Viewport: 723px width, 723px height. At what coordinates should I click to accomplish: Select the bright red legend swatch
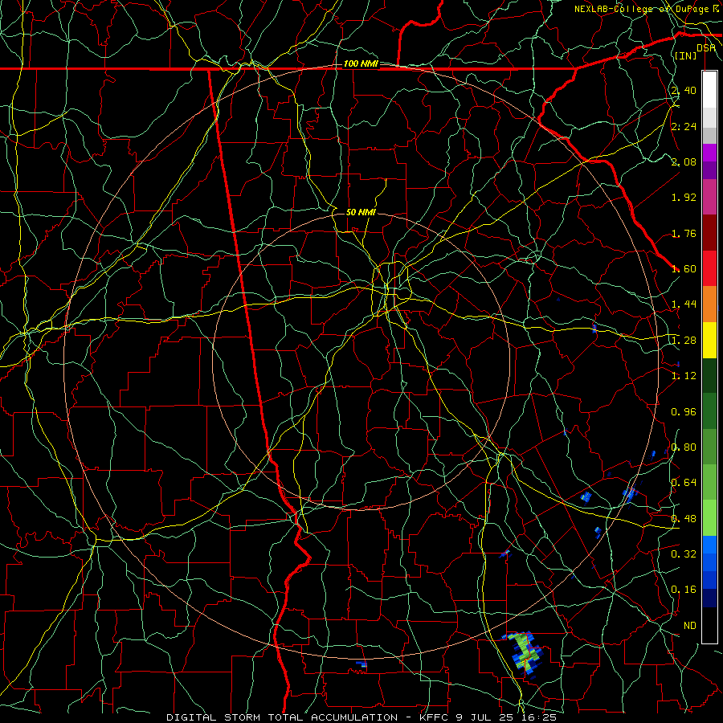click(709, 268)
